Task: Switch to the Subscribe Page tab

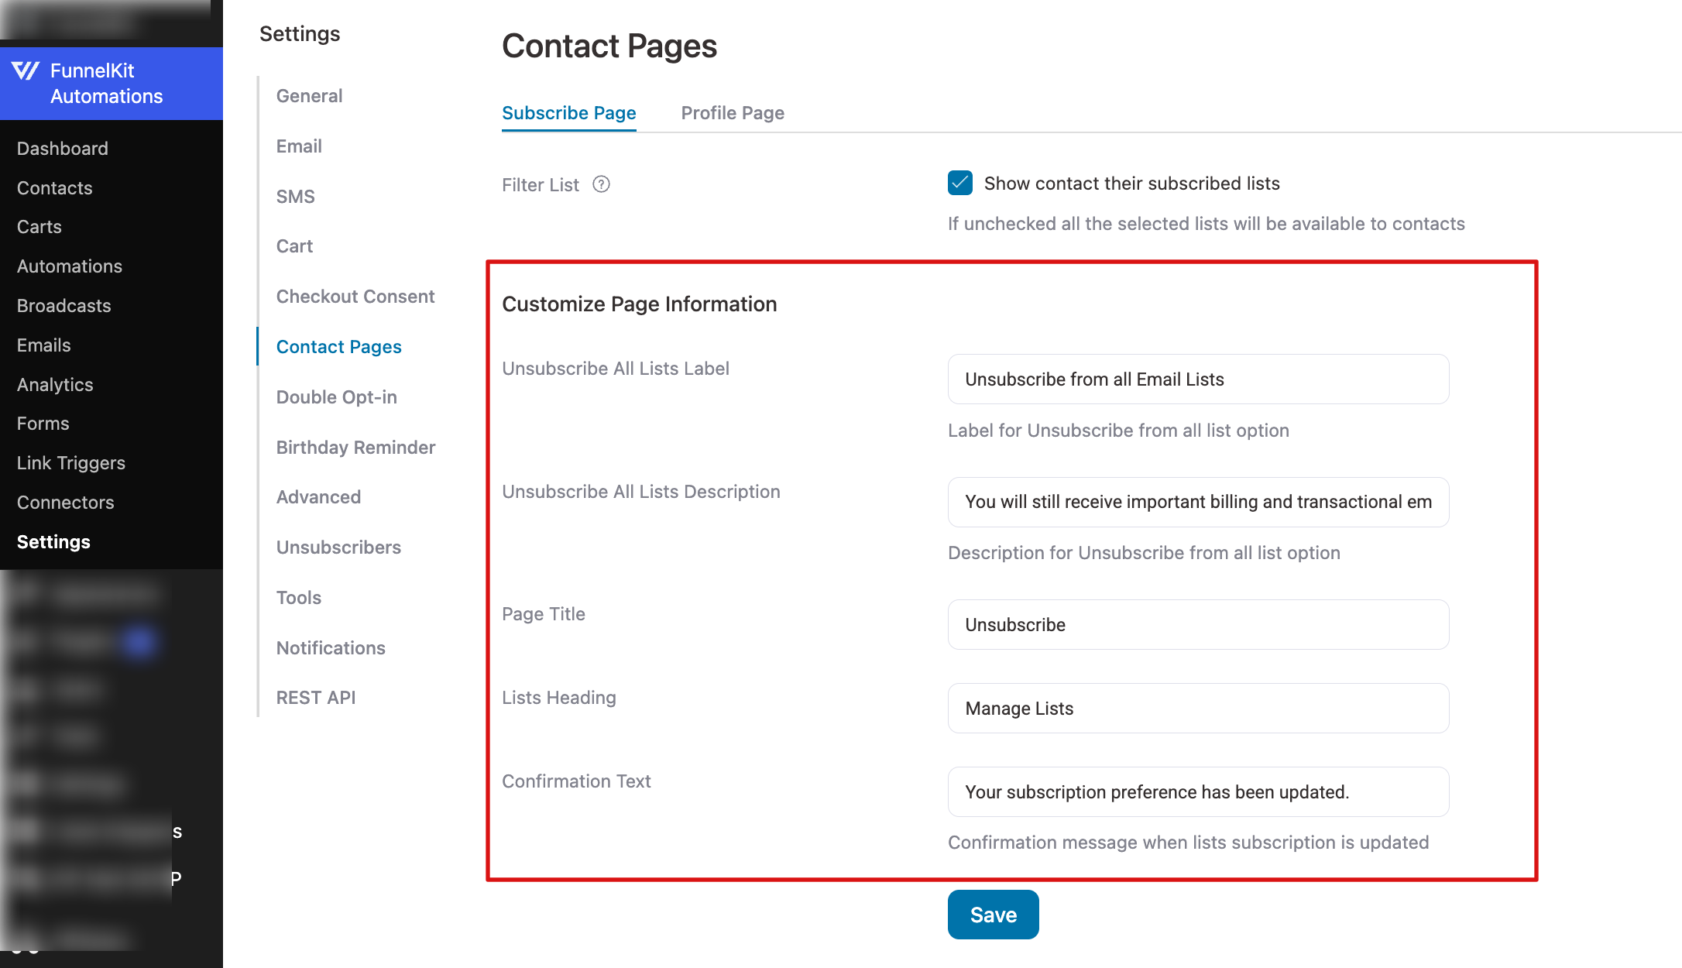Action: tap(568, 113)
